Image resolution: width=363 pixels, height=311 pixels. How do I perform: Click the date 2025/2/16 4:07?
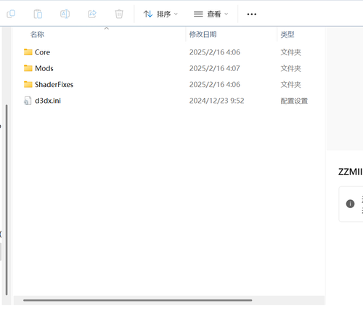click(x=215, y=68)
